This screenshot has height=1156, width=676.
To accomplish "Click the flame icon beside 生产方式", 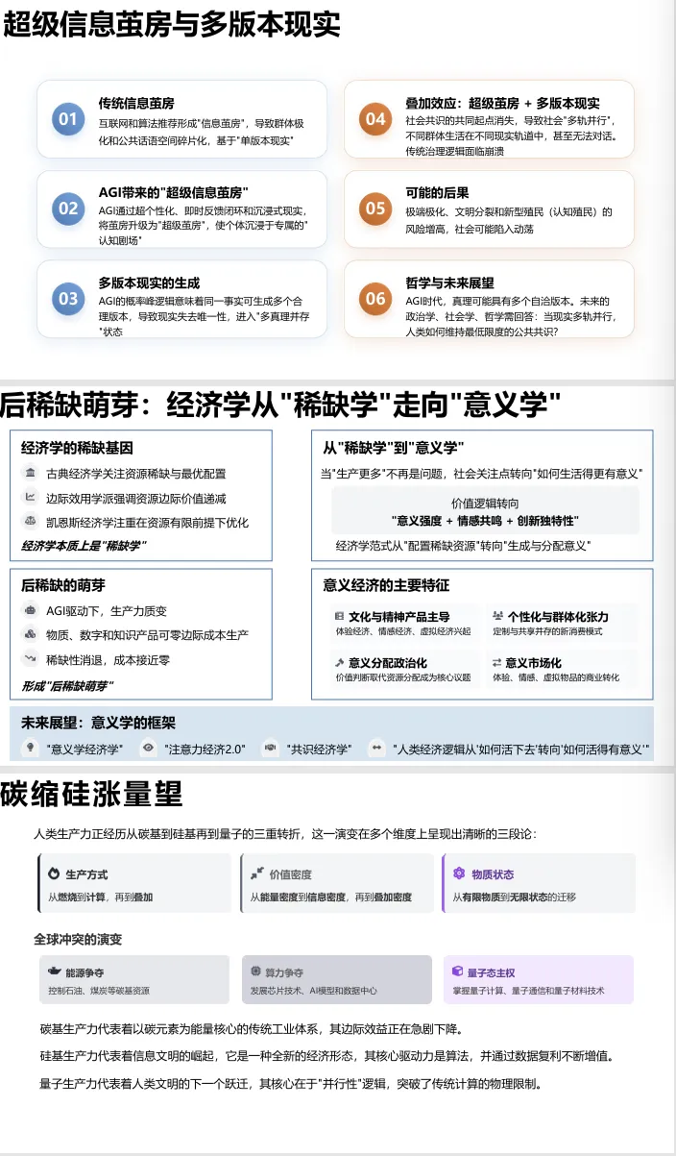I will click(x=54, y=873).
